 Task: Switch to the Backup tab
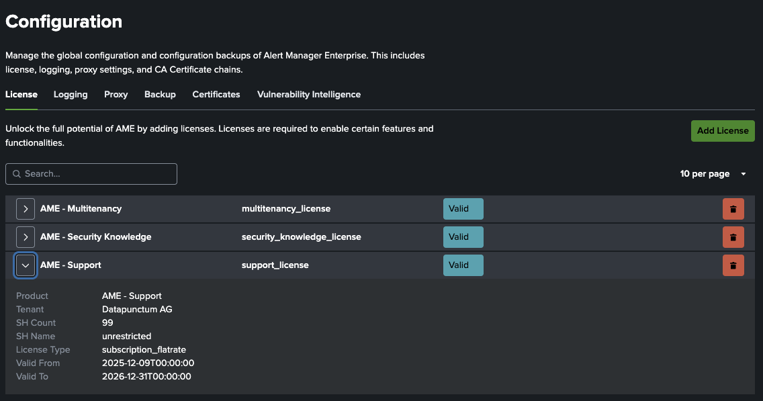click(160, 94)
